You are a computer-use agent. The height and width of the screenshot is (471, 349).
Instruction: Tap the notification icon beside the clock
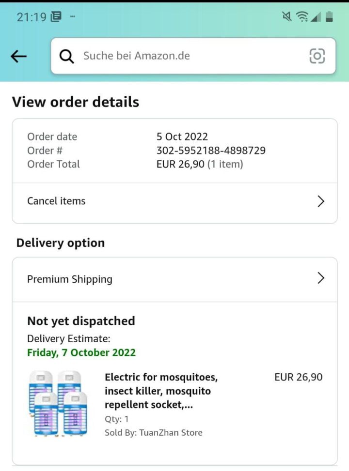(56, 17)
